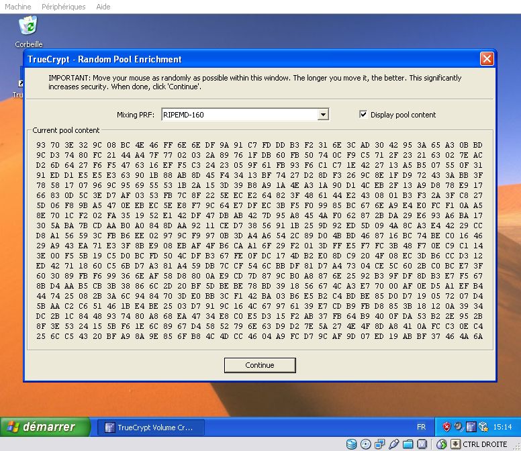
Task: Open the Périphériques menu
Action: 64,7
